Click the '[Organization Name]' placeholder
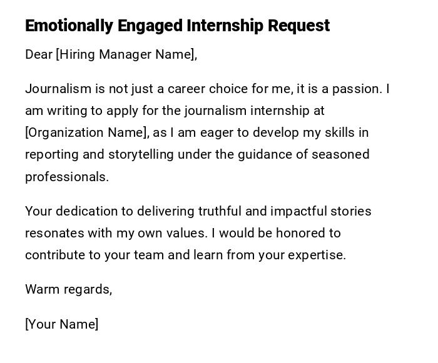The height and width of the screenshot is (363, 438). 87,133
